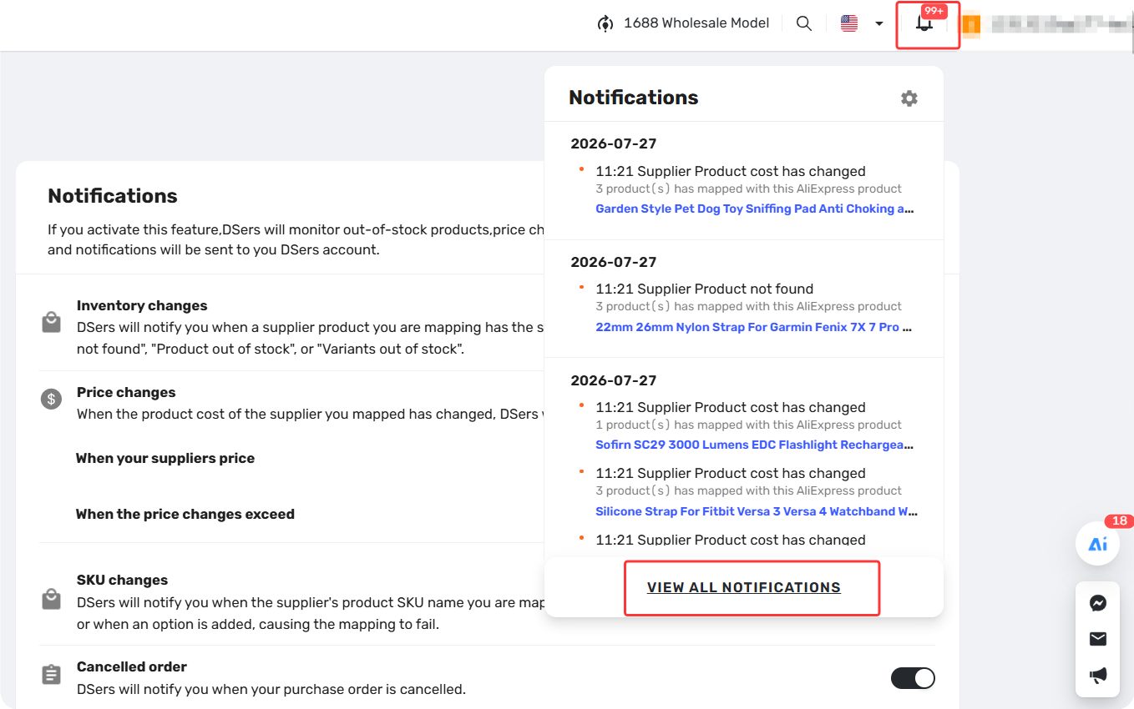Viewport: 1134px width, 709px height.
Task: Click the email envelope icon
Action: (x=1098, y=639)
